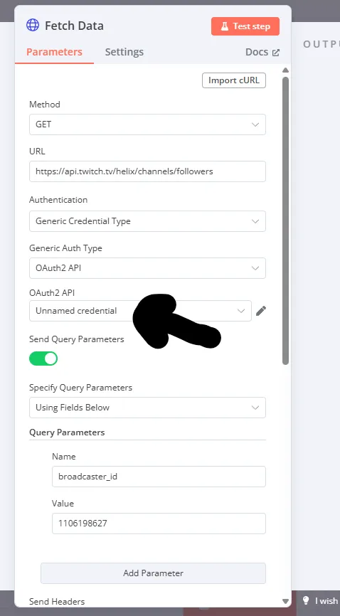Open the Method dropdown showing GET
The image size is (340, 616).
(x=147, y=124)
